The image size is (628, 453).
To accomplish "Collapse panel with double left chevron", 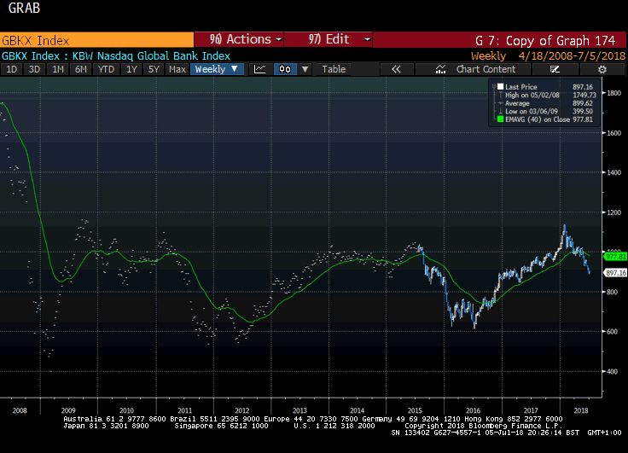I will click(x=397, y=69).
